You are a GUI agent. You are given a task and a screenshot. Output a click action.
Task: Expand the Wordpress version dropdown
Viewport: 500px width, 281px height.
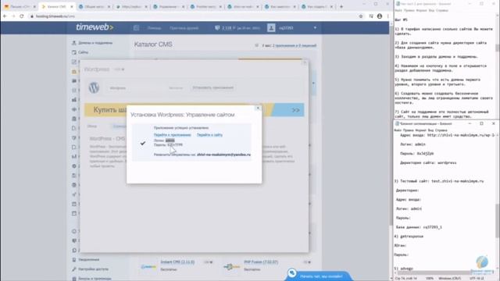(120, 69)
